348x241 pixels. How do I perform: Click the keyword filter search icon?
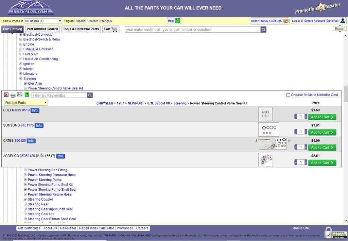90,96
